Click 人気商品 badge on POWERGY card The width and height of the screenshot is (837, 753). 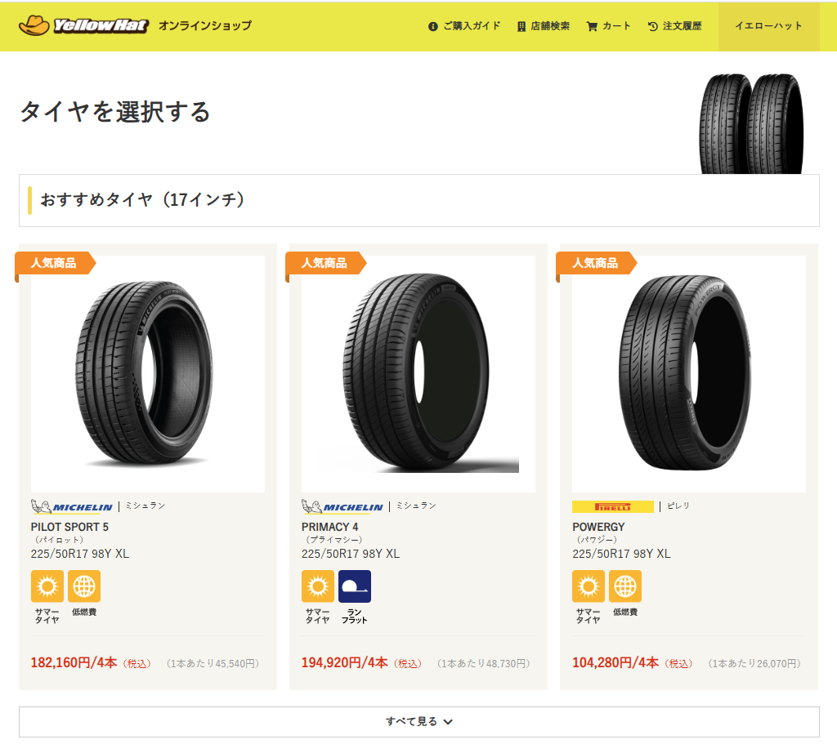pos(596,263)
